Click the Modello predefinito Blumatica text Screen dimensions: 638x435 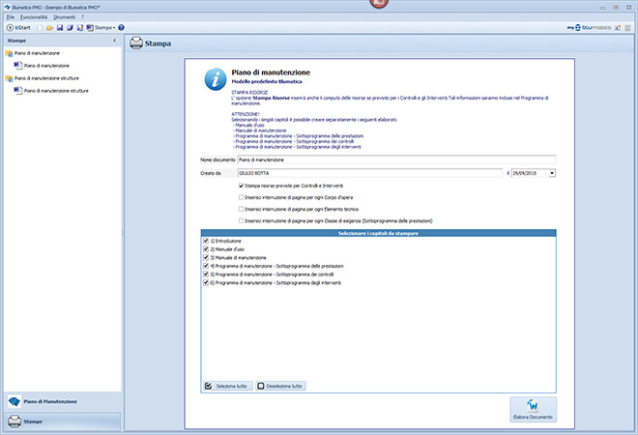click(x=267, y=82)
